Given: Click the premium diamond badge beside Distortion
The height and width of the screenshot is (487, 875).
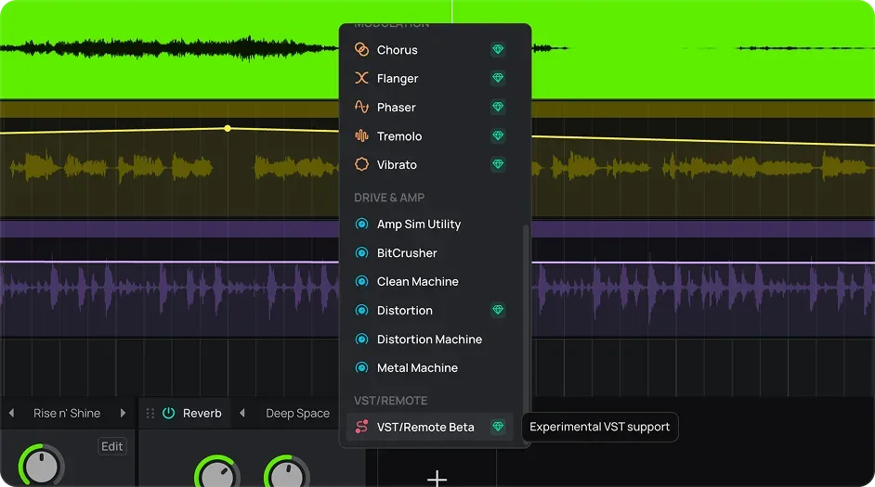Looking at the screenshot, I should pyautogui.click(x=498, y=310).
